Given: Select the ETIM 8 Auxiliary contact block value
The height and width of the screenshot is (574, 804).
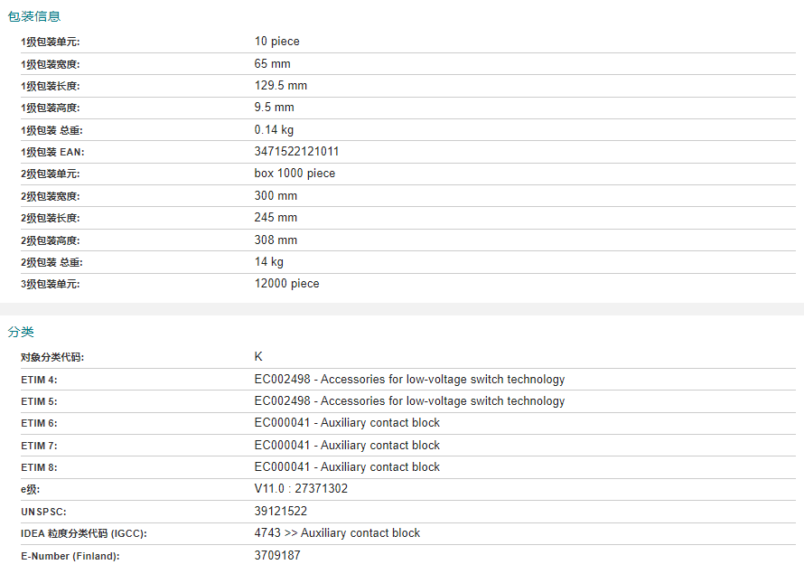Looking at the screenshot, I should [x=347, y=466].
